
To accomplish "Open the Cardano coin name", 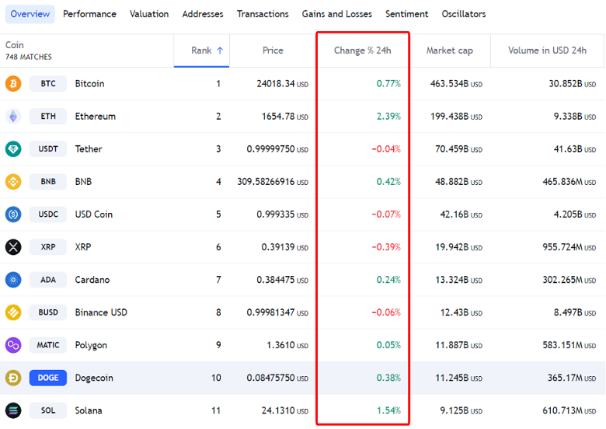I will [92, 280].
